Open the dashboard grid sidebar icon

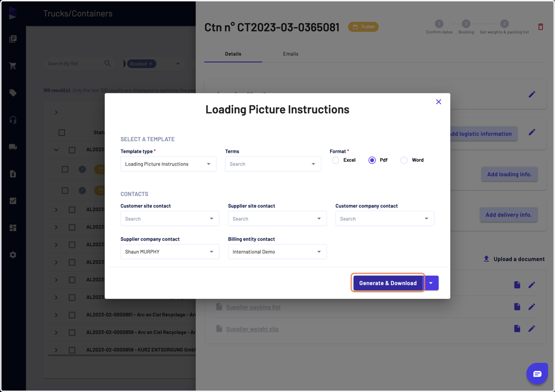coord(13,228)
